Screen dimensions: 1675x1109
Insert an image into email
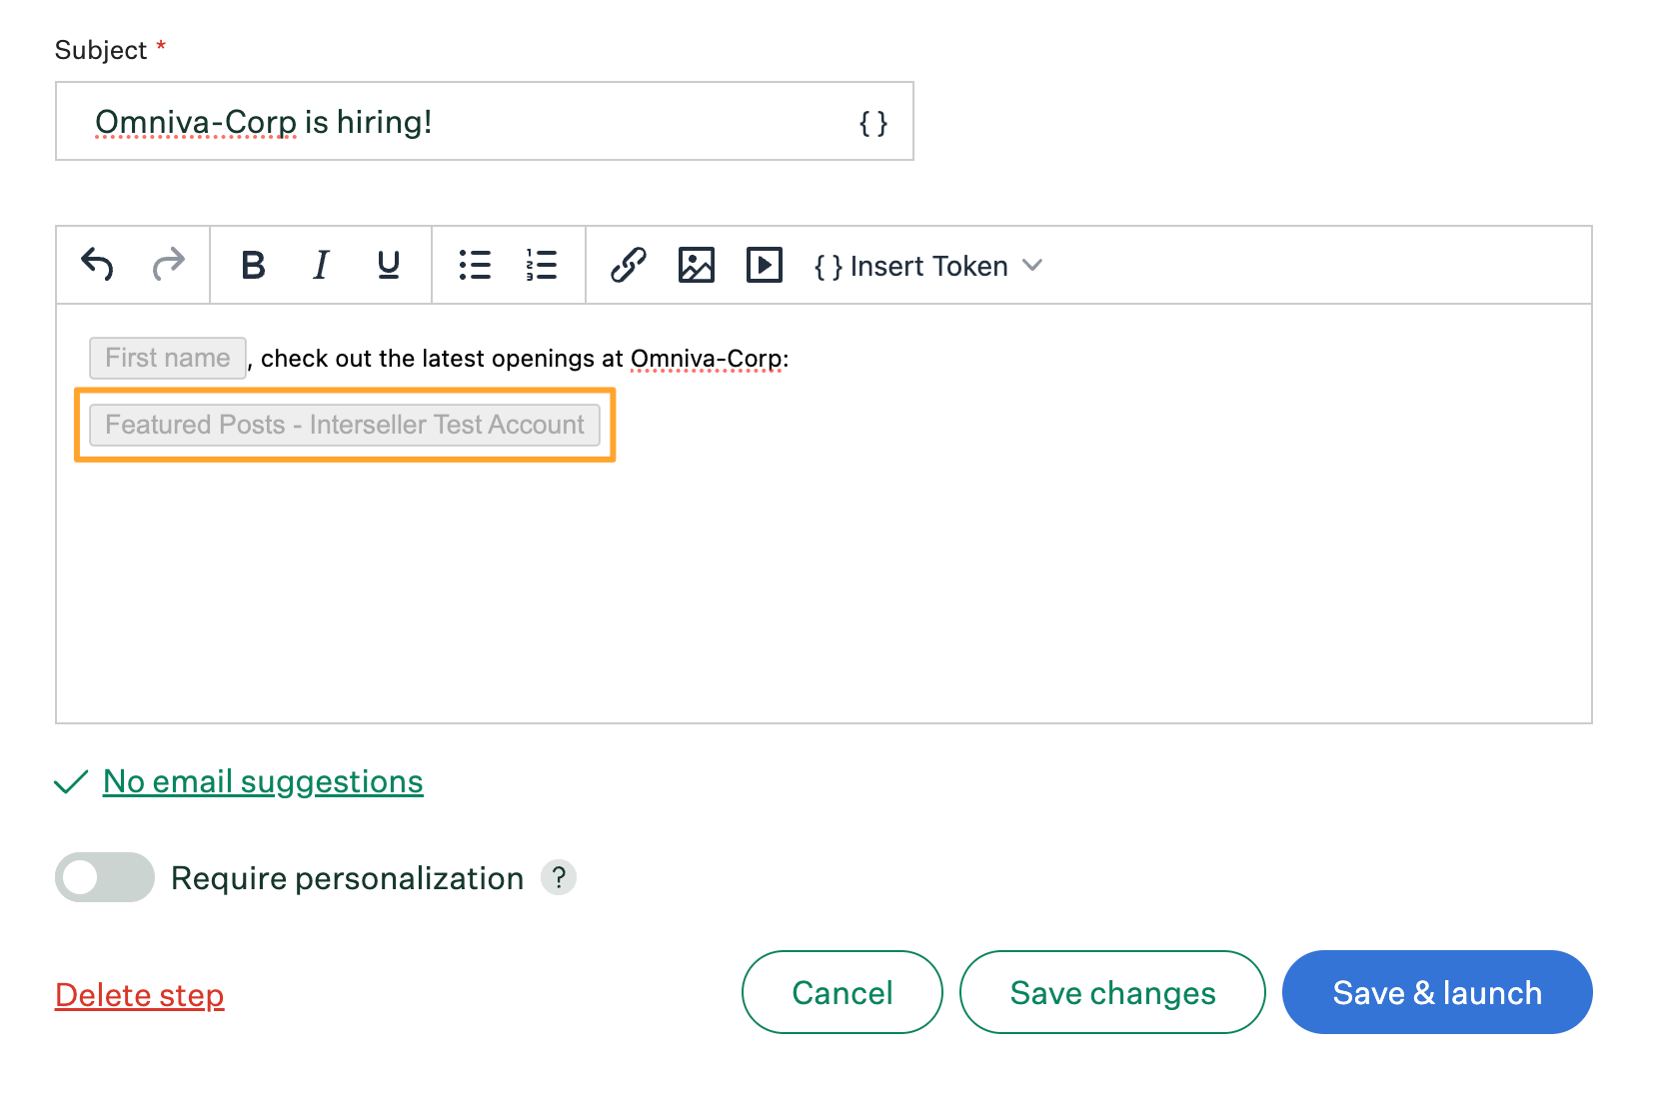pyautogui.click(x=697, y=265)
